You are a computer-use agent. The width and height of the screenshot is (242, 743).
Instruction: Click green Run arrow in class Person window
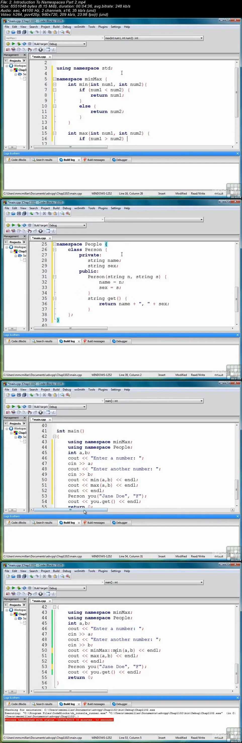[x=13, y=225]
